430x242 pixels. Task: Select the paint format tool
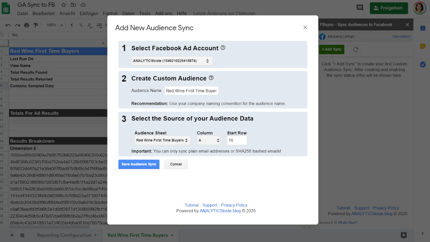(x=36, y=25)
